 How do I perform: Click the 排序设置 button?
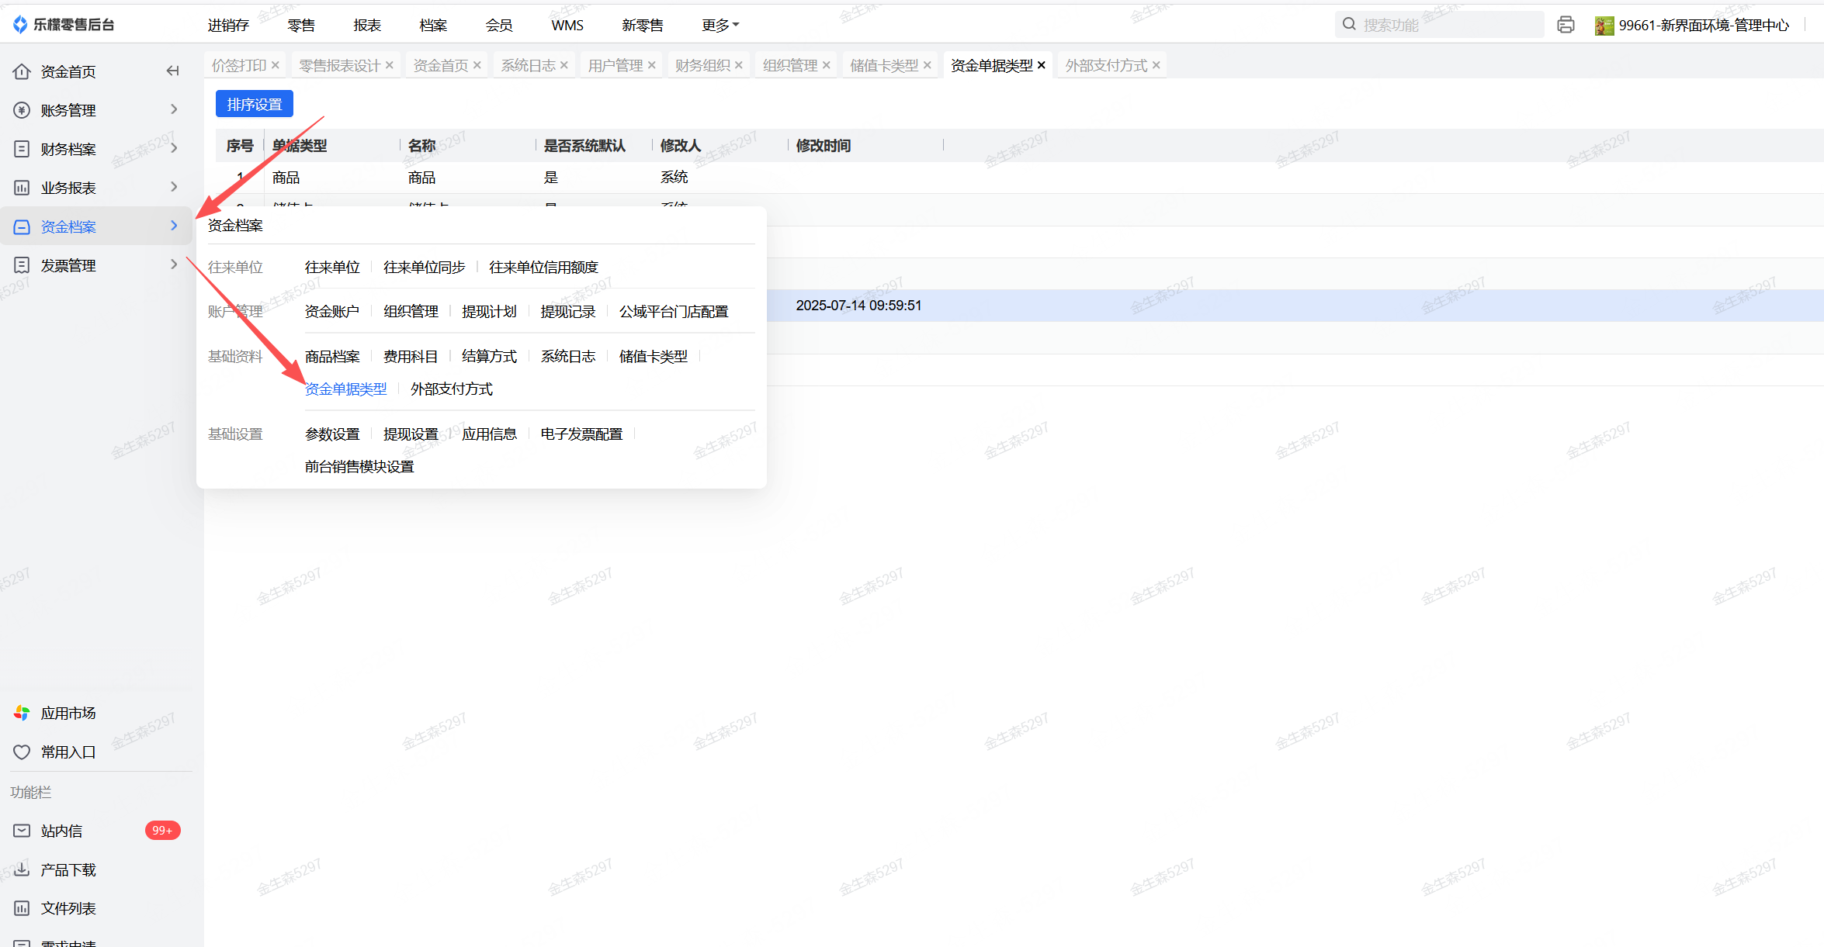coord(254,104)
